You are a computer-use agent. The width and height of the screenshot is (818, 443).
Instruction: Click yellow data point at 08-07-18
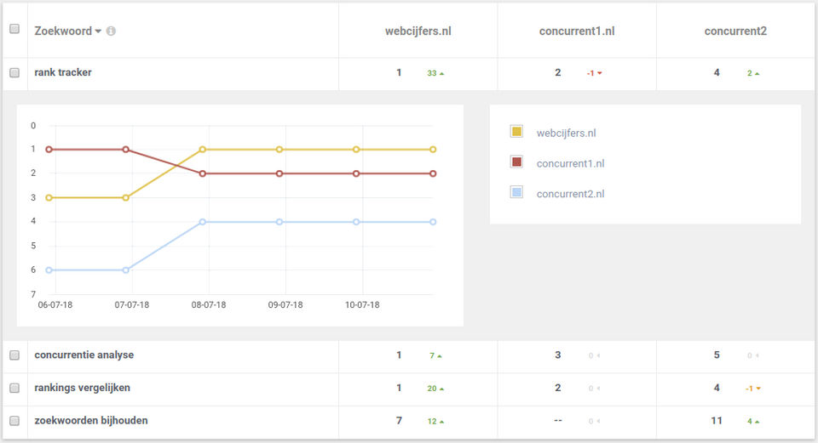(x=203, y=150)
